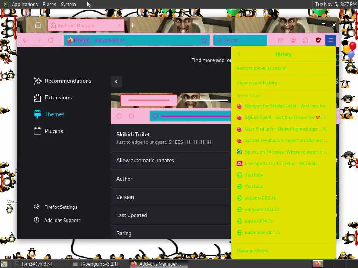
Task: Bookmark this page with the star icon
Action: click(204, 40)
